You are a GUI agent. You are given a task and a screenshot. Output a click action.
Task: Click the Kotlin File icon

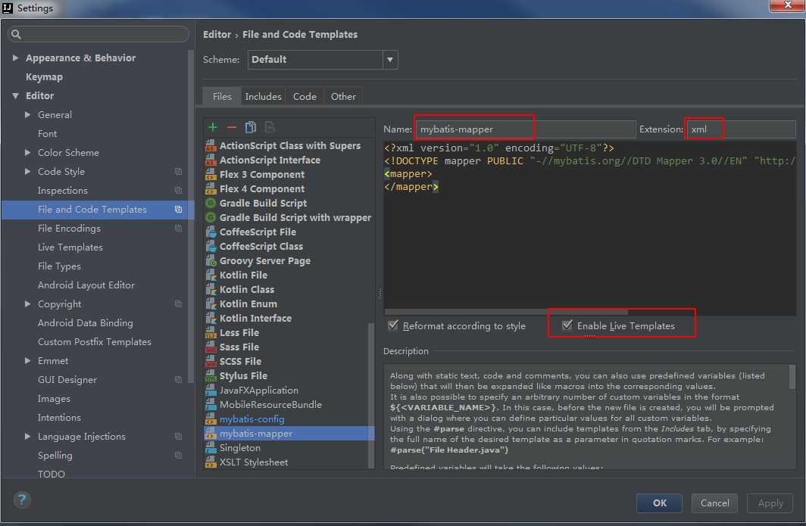pos(211,275)
